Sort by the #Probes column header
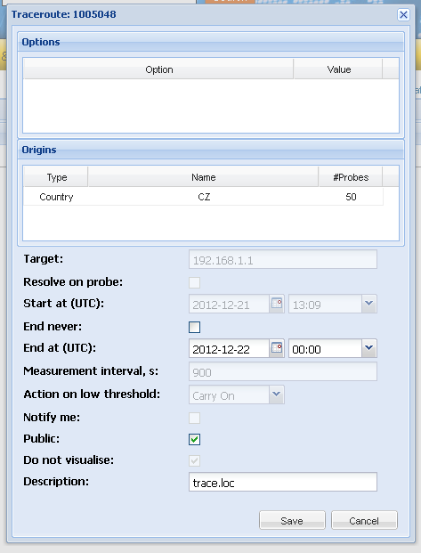The height and width of the screenshot is (553, 421). pyautogui.click(x=351, y=177)
